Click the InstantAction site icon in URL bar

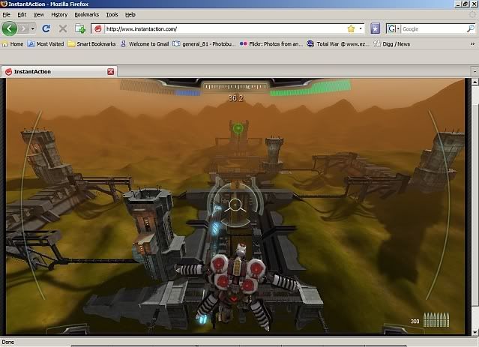[97, 28]
